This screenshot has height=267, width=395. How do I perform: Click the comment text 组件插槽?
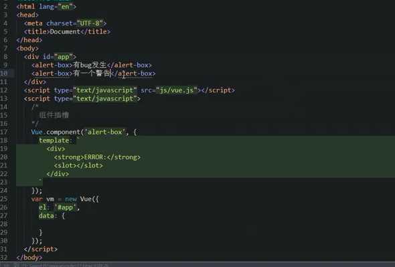pyautogui.click(x=54, y=115)
